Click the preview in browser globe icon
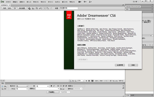This screenshot has width=154, height=97. pos(33,8)
